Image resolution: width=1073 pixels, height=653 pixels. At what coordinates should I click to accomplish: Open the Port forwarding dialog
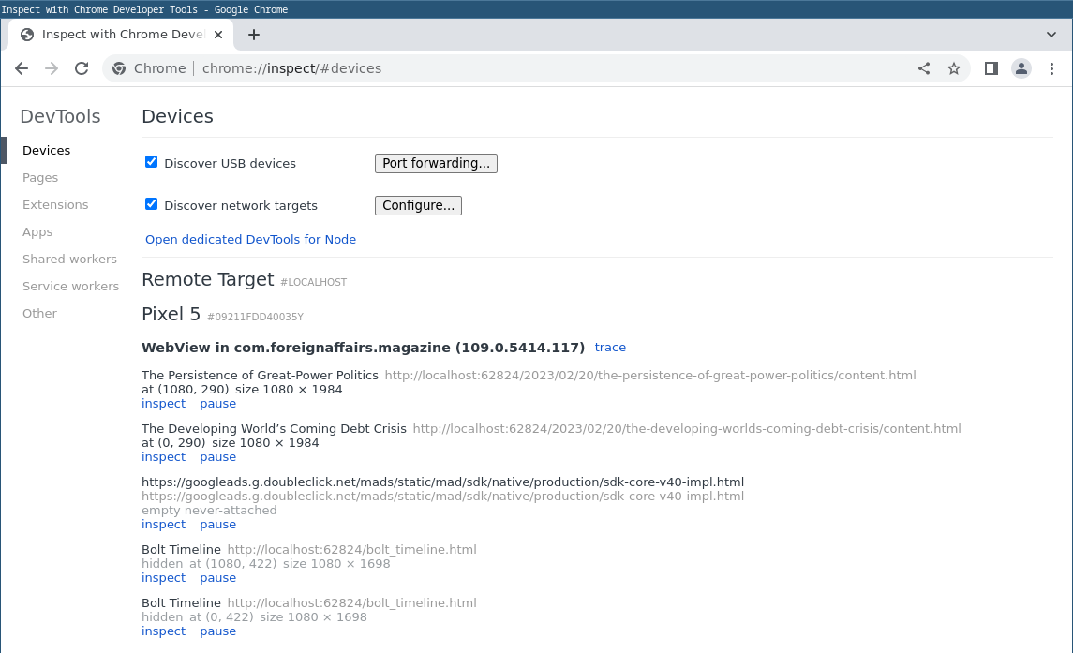[x=436, y=163]
